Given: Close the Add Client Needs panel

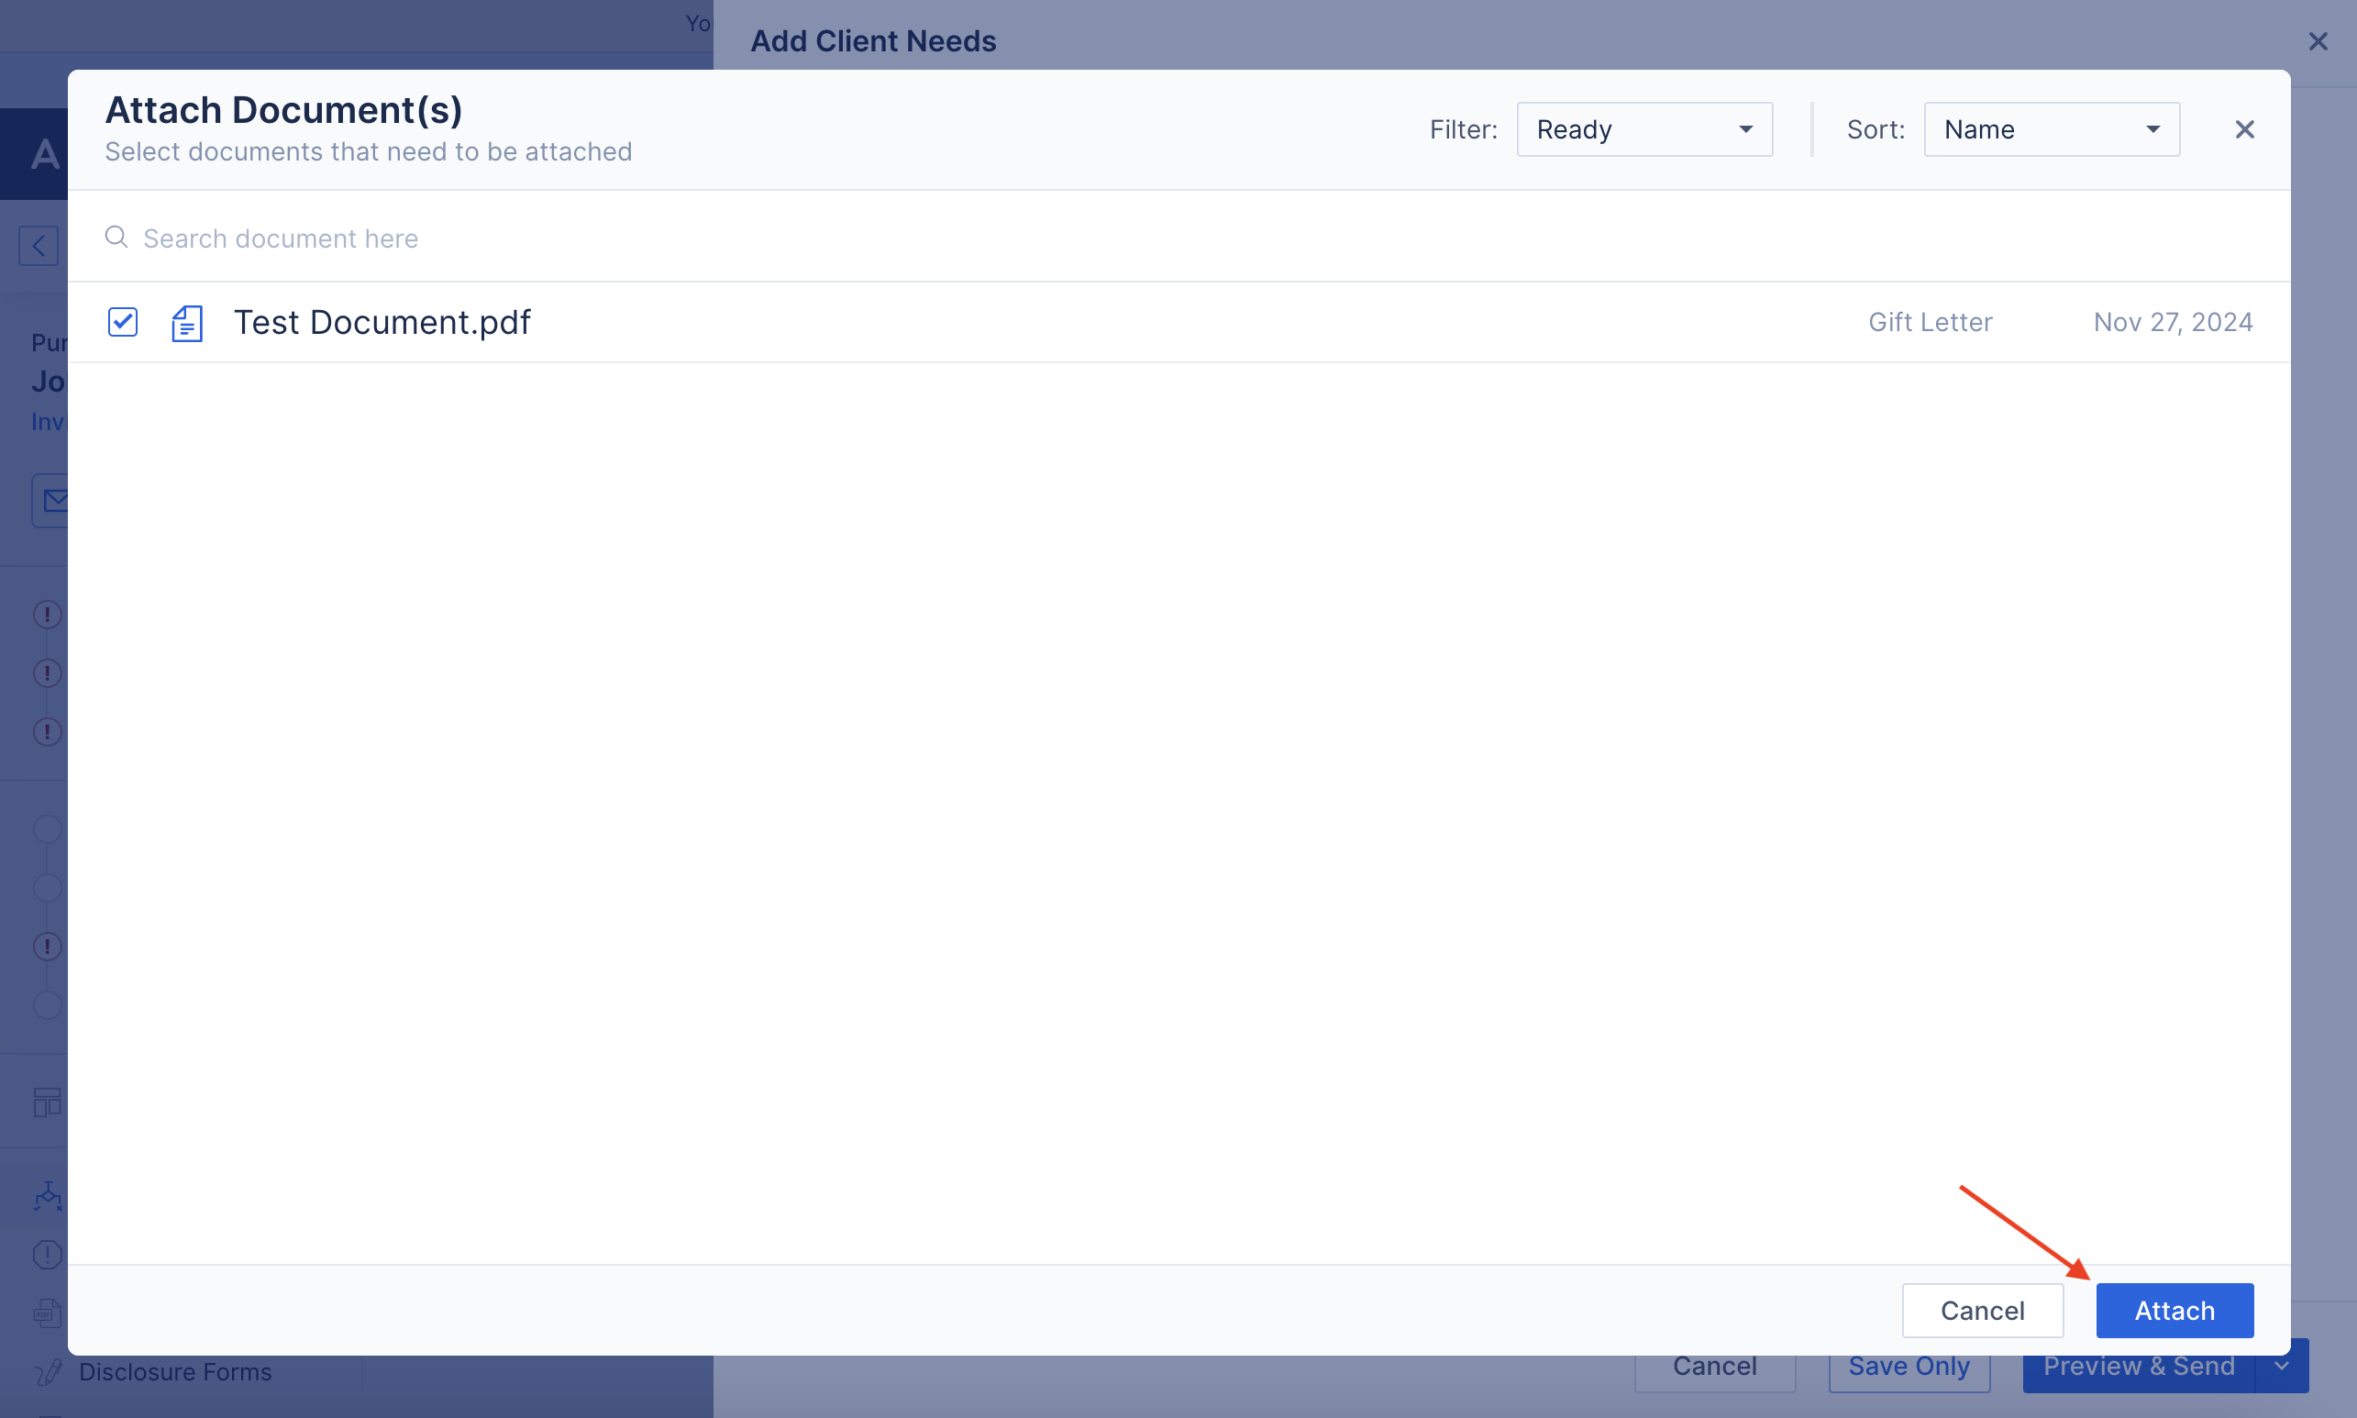Looking at the screenshot, I should [2317, 41].
